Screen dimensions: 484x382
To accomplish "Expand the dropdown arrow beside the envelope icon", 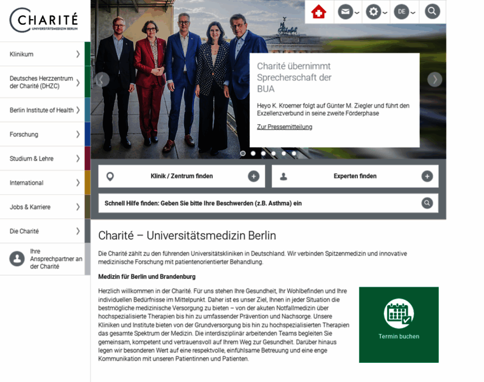I will point(357,13).
